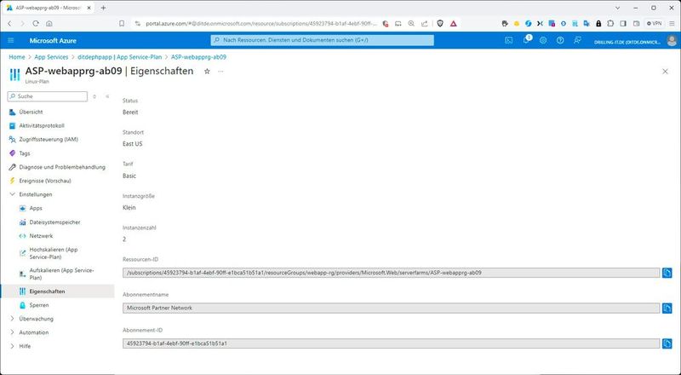
Task: Select the 'Bereit' status value
Action: click(130, 112)
